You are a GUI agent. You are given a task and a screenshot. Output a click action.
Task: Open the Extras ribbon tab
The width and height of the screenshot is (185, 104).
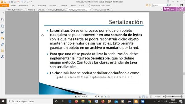[x=82, y=5]
